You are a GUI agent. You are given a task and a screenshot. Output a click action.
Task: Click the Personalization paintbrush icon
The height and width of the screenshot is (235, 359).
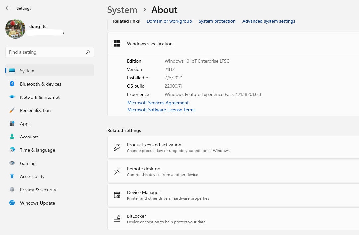click(12, 110)
